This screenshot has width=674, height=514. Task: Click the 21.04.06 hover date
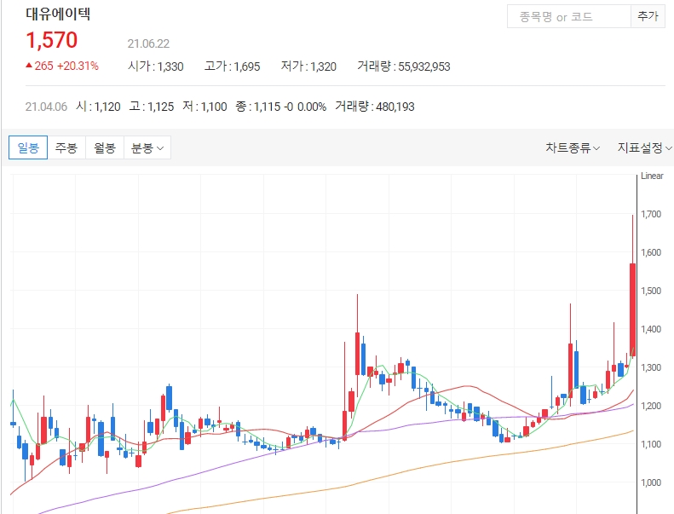46,107
